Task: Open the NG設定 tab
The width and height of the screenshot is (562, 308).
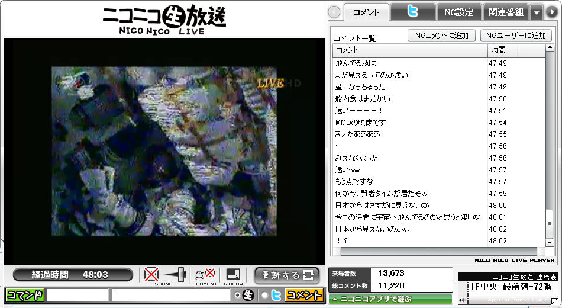Action: tap(459, 12)
